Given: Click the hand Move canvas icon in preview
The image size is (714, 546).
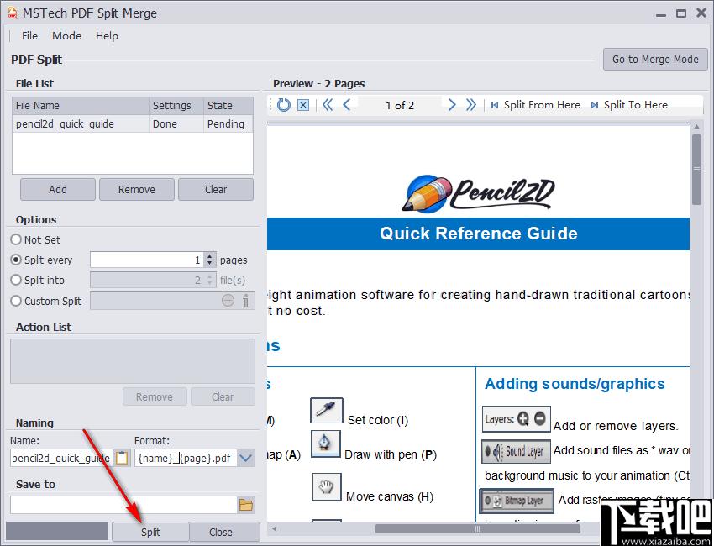Looking at the screenshot, I should pos(327,487).
